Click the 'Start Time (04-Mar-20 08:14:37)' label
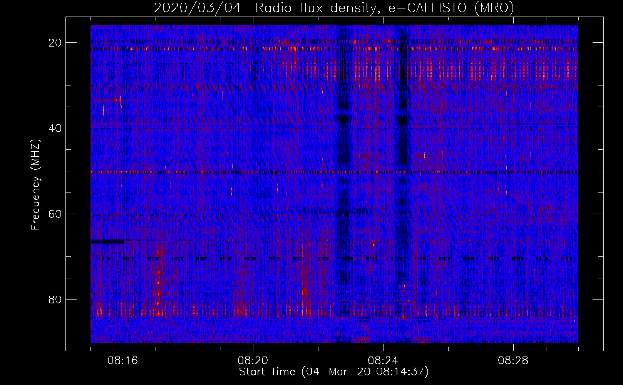Image resolution: width=623 pixels, height=385 pixels. pos(334,372)
